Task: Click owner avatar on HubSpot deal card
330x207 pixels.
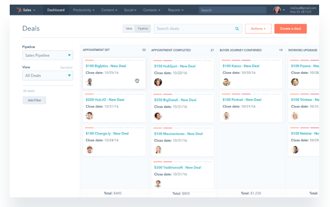Action: tap(158, 82)
